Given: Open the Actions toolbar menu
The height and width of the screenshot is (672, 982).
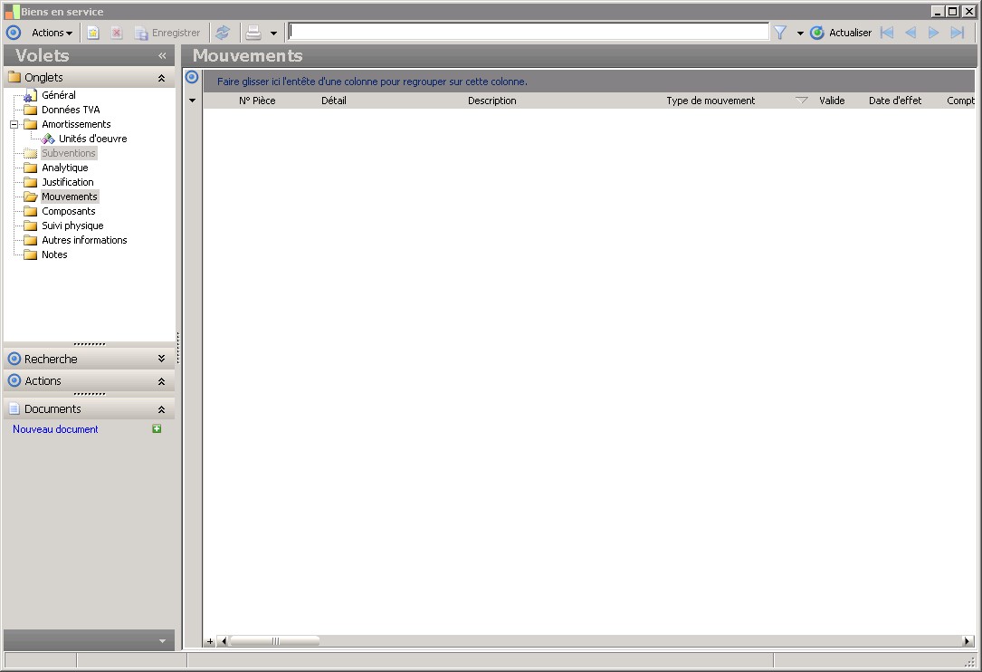Looking at the screenshot, I should pos(52,33).
